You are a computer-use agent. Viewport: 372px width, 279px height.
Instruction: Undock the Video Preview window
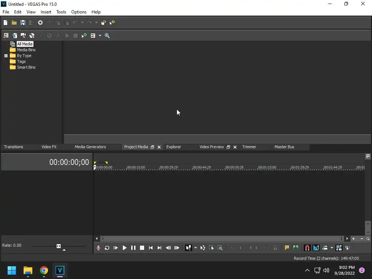[228, 147]
